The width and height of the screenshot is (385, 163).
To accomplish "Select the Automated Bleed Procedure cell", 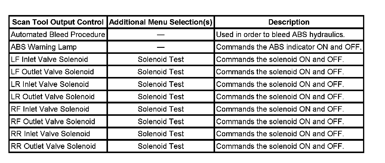I will coord(58,35).
